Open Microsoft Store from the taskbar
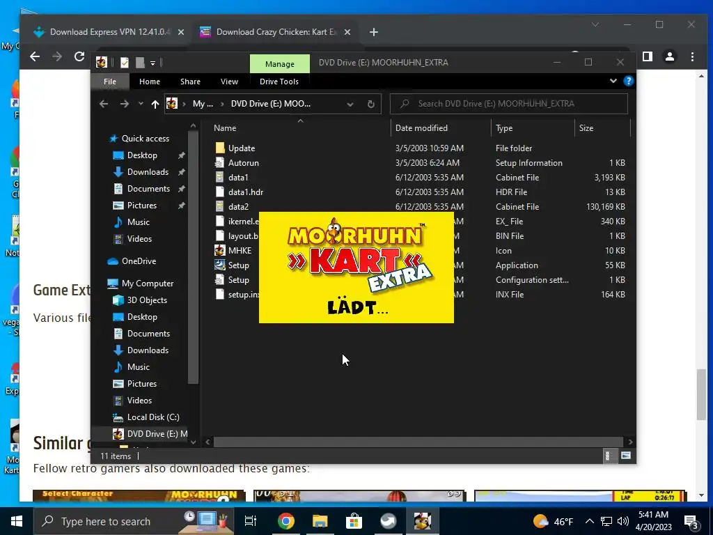Screen dimensions: 713x535 tap(354, 521)
